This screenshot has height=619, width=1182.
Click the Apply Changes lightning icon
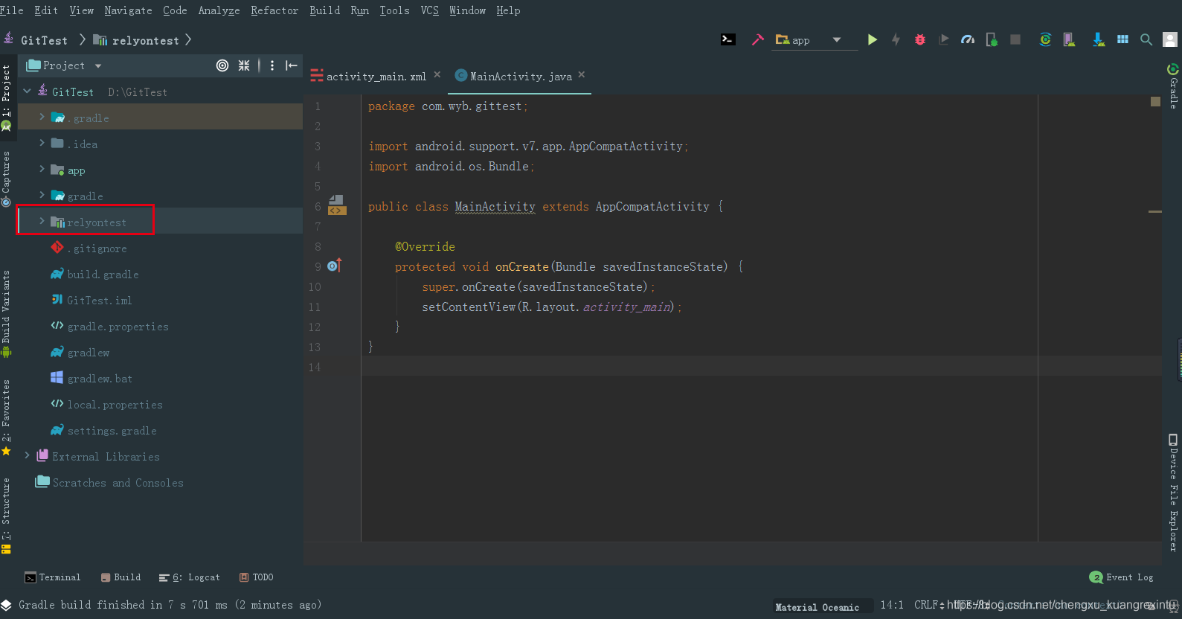click(896, 39)
